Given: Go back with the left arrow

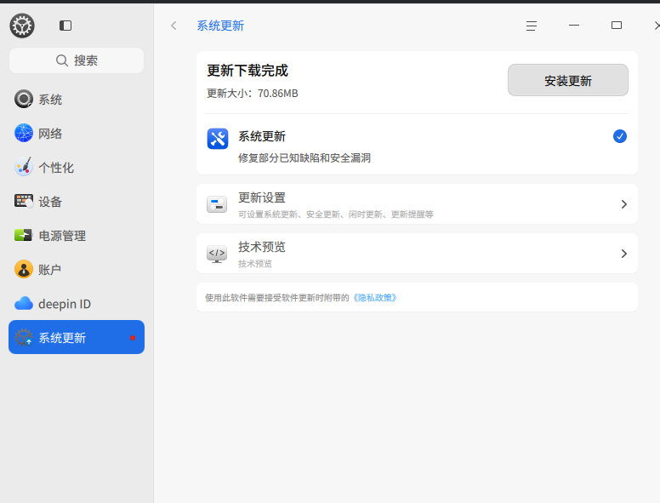Looking at the screenshot, I should point(174,26).
